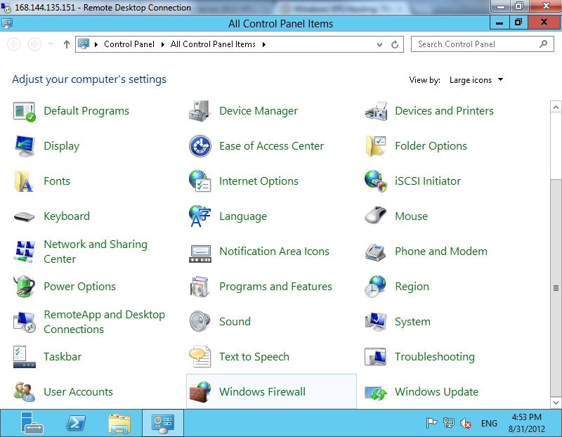Click the Windows Firewall link text
The image size is (562, 437).
tap(262, 392)
